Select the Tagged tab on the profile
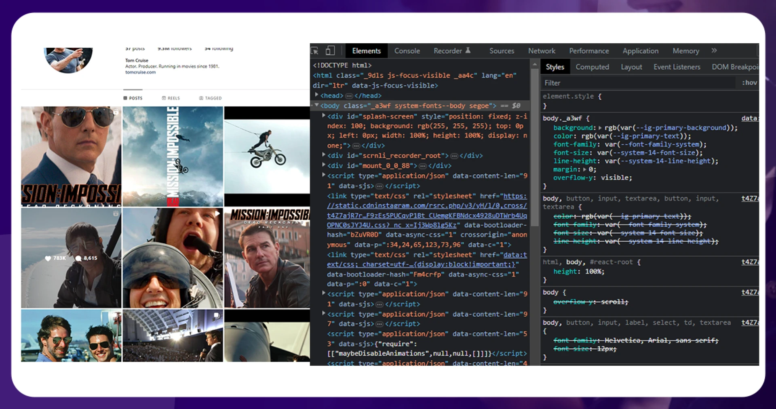 point(210,98)
